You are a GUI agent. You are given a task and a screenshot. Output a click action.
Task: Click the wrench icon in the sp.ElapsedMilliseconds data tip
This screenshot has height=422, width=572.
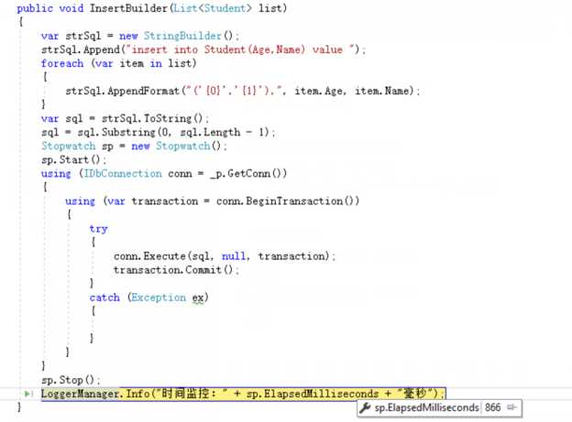(365, 407)
